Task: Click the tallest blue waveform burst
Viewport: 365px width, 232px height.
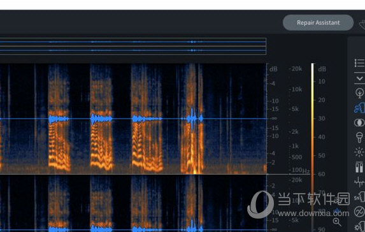Action: click(x=192, y=119)
